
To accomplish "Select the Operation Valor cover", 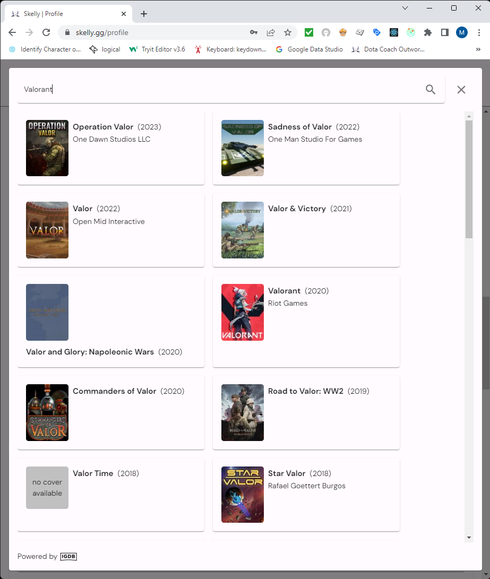I will click(47, 148).
